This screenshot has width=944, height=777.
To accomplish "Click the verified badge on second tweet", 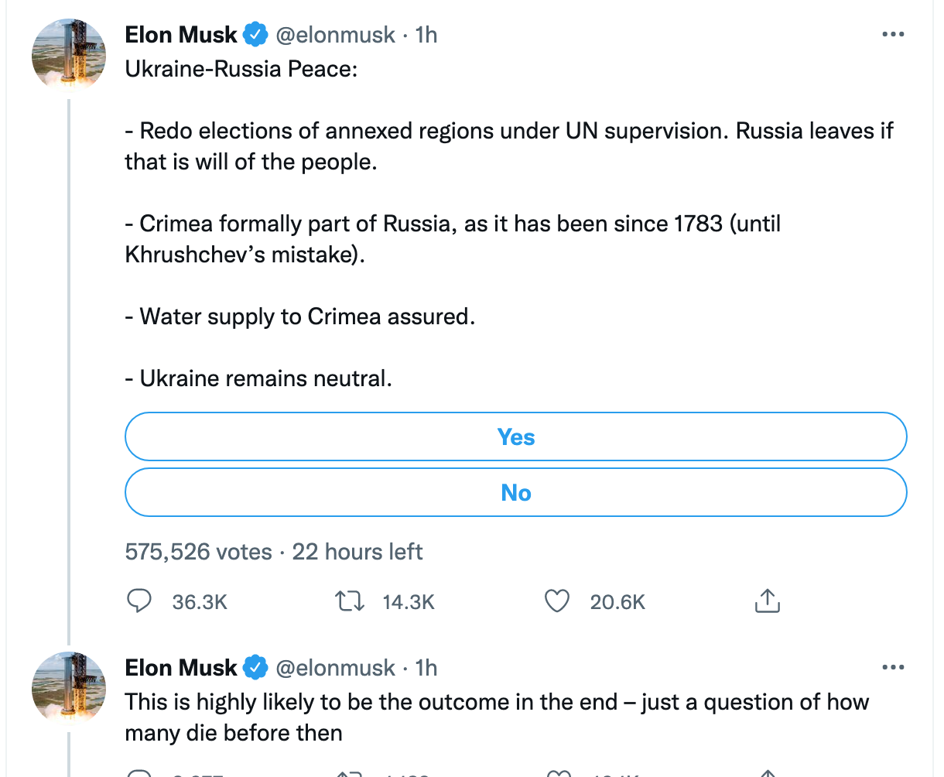I will (x=255, y=668).
